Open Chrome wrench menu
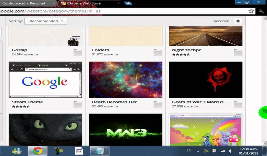The height and width of the screenshot is (156, 267). pyautogui.click(x=261, y=11)
